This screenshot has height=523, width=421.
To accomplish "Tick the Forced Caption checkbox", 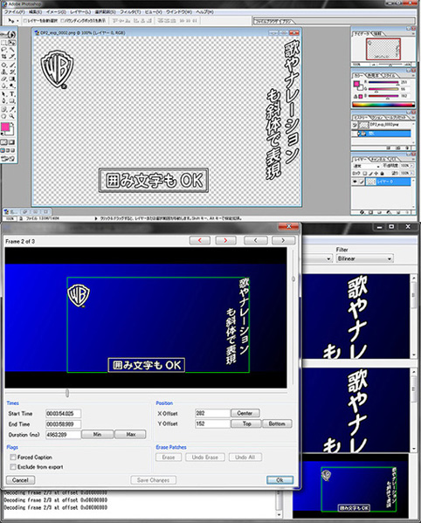I will click(13, 457).
